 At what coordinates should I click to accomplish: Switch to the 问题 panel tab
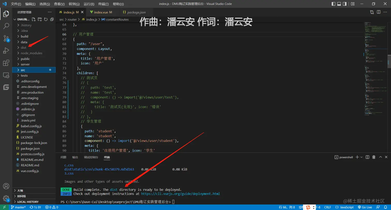pyautogui.click(x=63, y=157)
